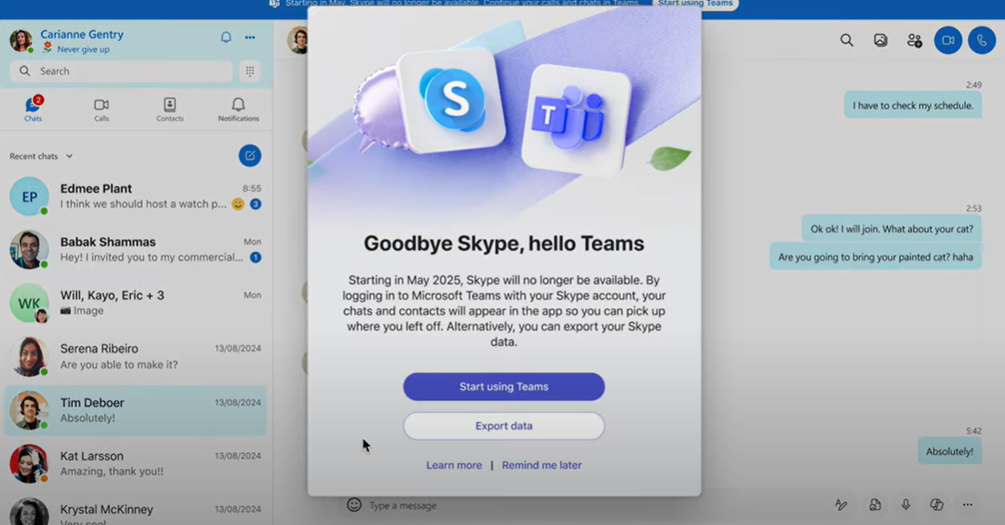Viewport: 1005px width, 525px height.
Task: Click the Search input field in sidebar
Action: point(124,71)
